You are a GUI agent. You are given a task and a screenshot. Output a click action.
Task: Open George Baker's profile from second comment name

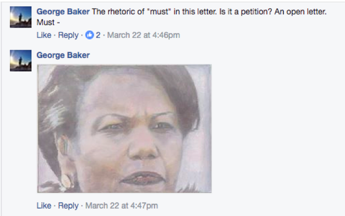click(x=63, y=55)
